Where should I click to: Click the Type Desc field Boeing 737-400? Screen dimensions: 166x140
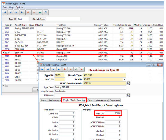[x=90, y=87]
